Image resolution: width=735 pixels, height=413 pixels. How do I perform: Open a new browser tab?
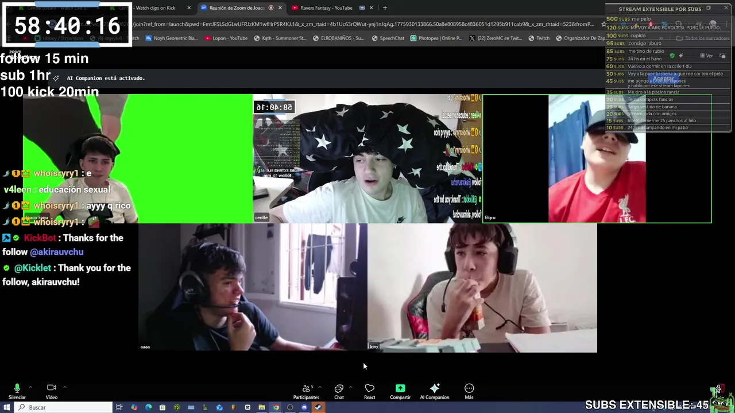pyautogui.click(x=385, y=8)
